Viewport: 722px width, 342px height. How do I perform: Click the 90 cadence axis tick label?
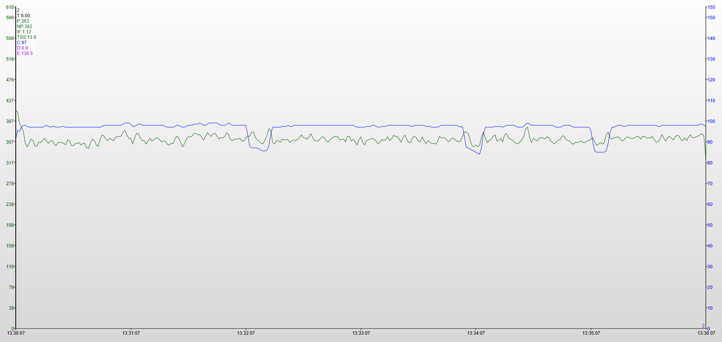coord(710,142)
